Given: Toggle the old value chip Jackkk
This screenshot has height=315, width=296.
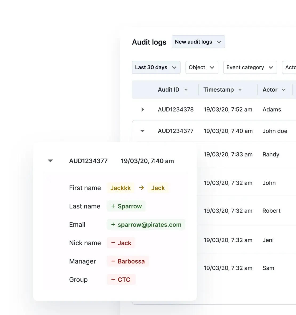Looking at the screenshot, I should pos(120,188).
